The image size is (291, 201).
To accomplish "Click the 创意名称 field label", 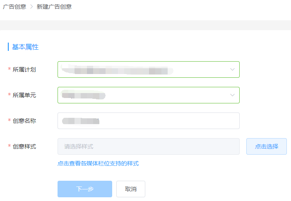I will [x=24, y=121].
